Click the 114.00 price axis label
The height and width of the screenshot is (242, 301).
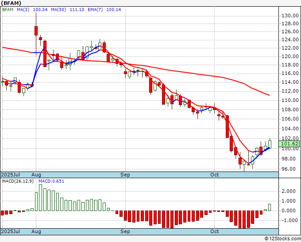(290, 82)
